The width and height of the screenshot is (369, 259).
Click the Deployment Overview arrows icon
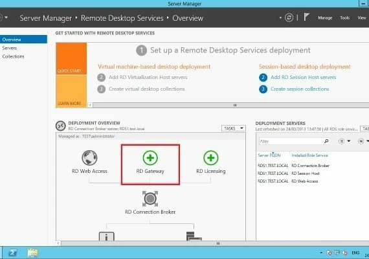coord(60,126)
